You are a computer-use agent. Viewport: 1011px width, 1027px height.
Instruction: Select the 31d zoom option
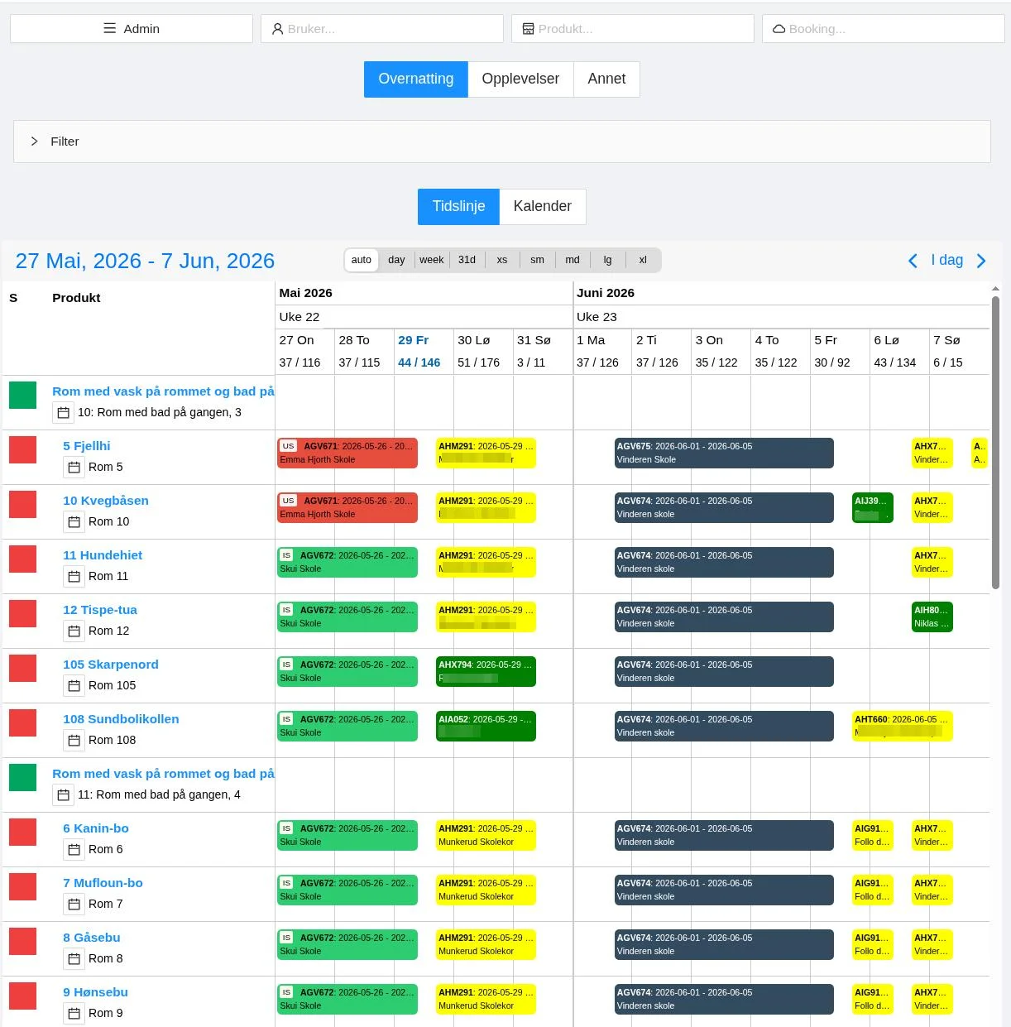coord(467,260)
